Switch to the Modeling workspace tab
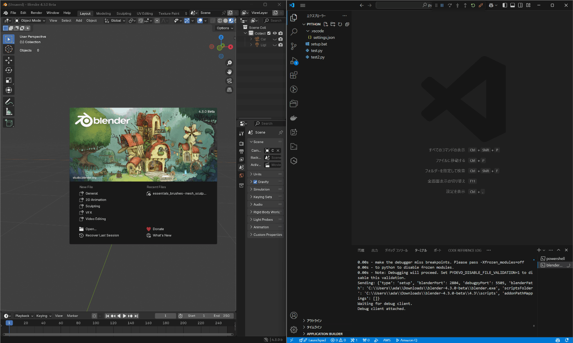 (103, 13)
